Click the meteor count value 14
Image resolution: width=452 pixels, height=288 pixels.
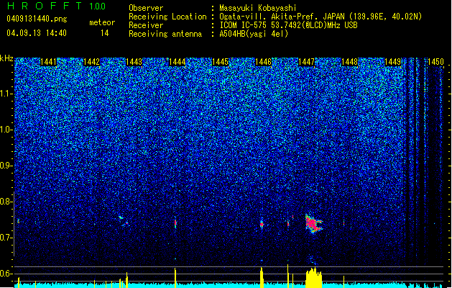[104, 33]
